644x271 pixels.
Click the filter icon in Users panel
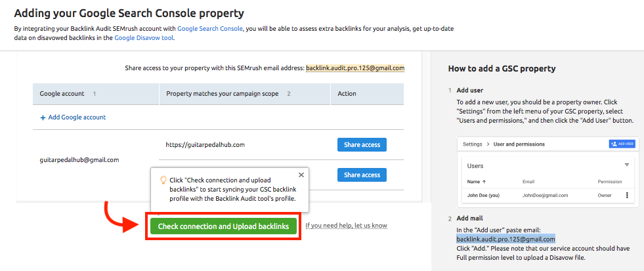[627, 165]
